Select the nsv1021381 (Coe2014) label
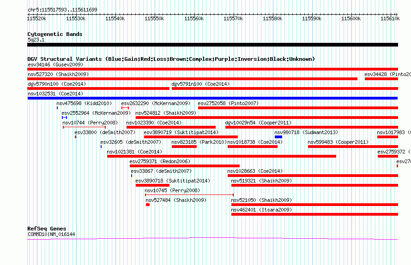 click(x=134, y=152)
